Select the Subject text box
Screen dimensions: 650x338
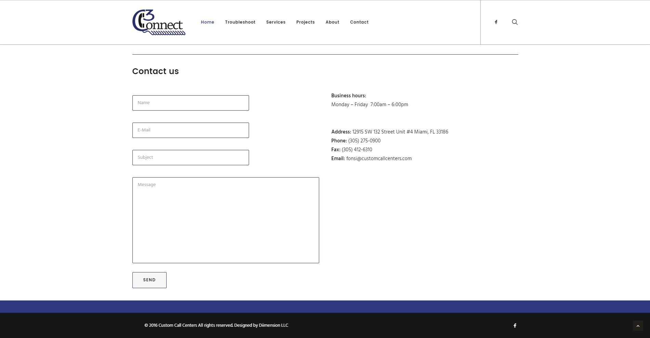click(x=191, y=157)
